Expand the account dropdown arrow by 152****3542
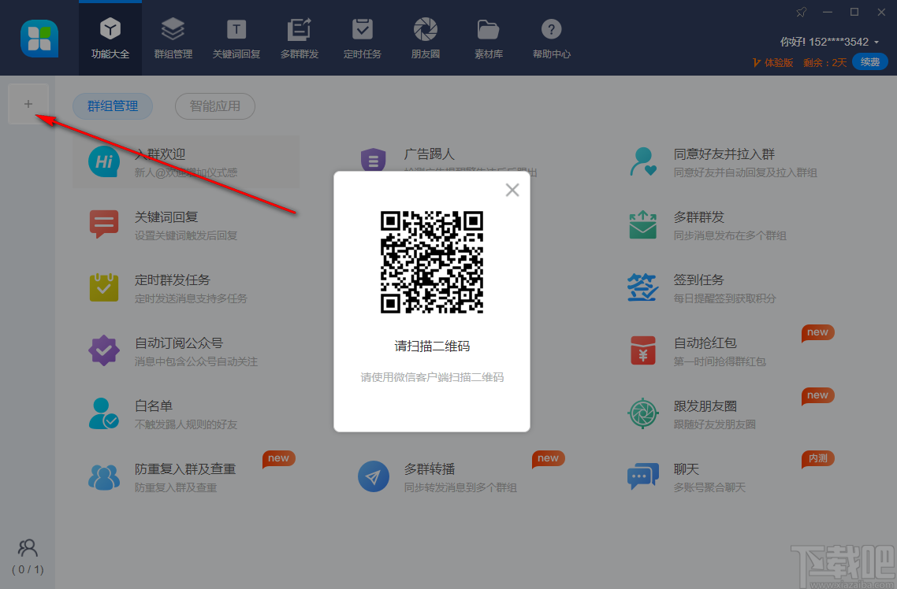 pyautogui.click(x=877, y=43)
